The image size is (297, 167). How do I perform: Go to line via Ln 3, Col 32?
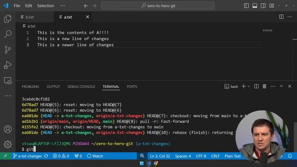click(160, 156)
